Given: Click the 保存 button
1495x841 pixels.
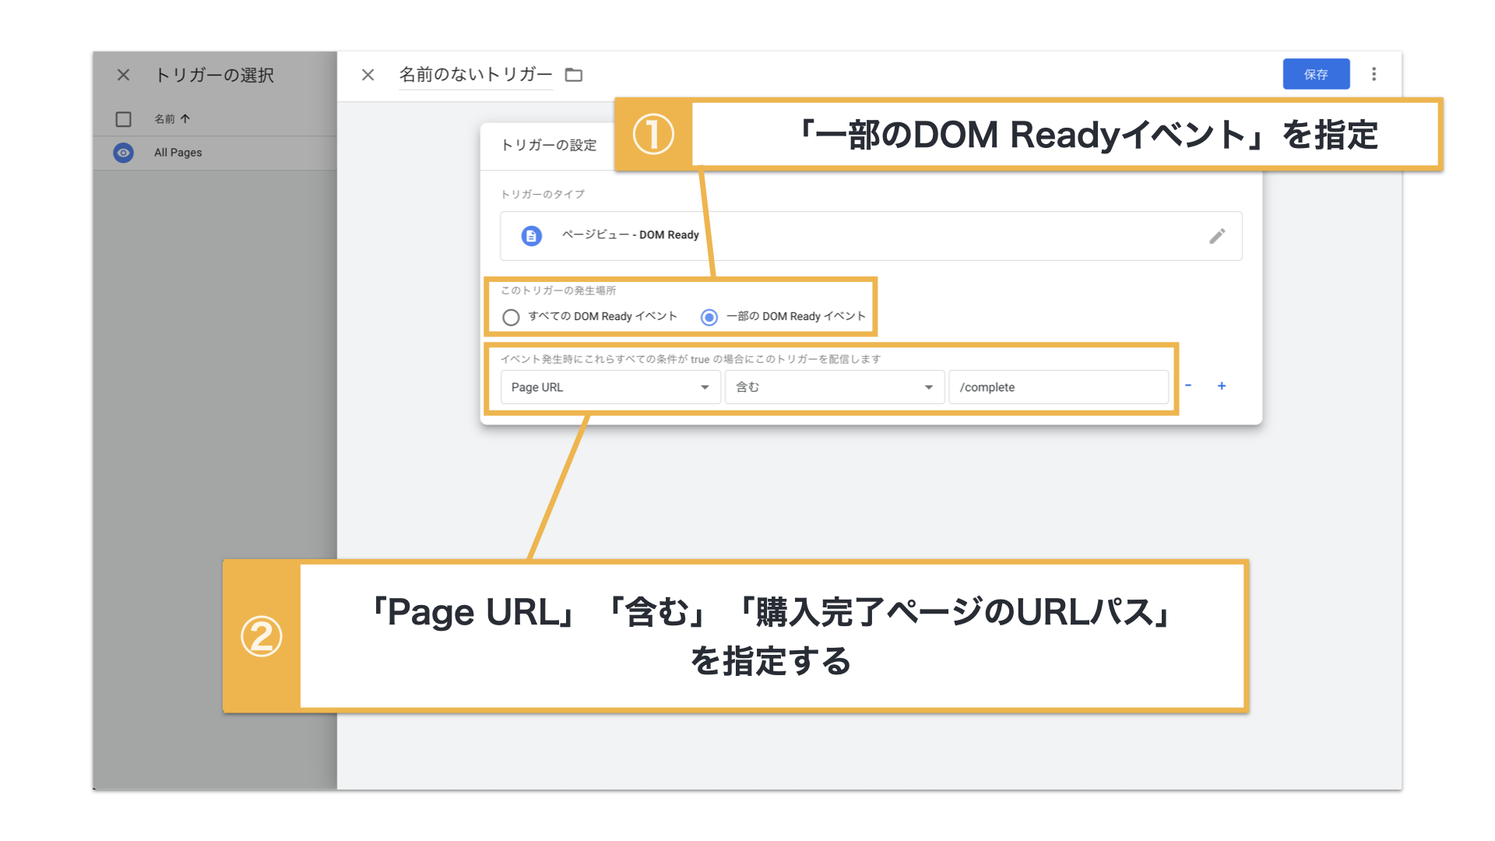Looking at the screenshot, I should [x=1316, y=75].
